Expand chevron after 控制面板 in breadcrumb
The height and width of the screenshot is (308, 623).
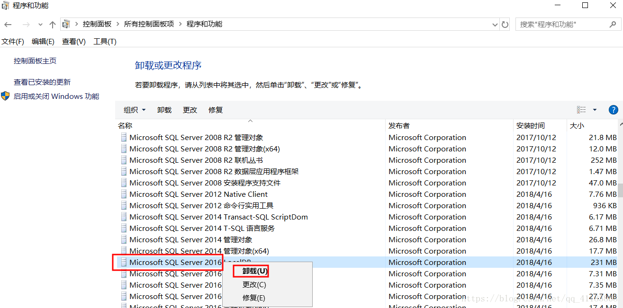pyautogui.click(x=118, y=24)
